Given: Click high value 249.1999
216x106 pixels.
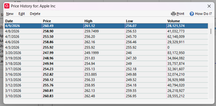Looking at the screenshot, I should coord(92,53).
